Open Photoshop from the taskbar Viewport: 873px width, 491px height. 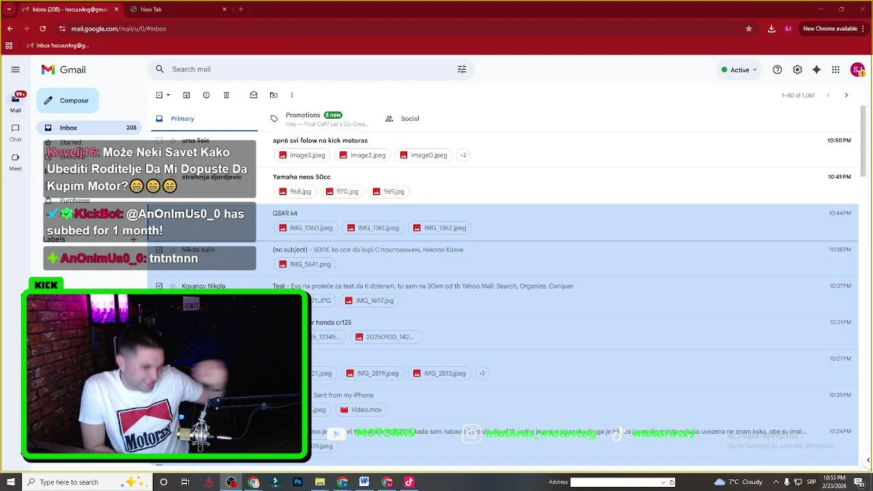297,482
